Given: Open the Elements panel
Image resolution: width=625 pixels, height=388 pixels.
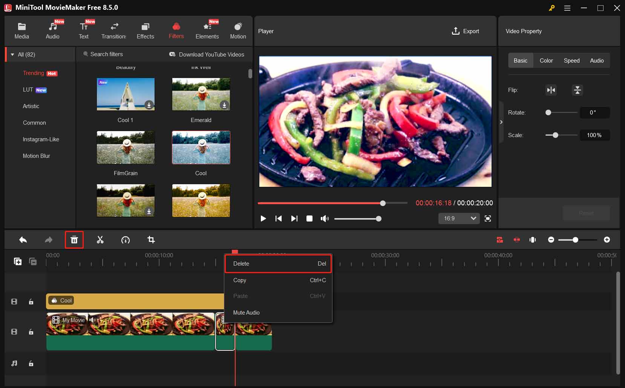Looking at the screenshot, I should tap(207, 30).
